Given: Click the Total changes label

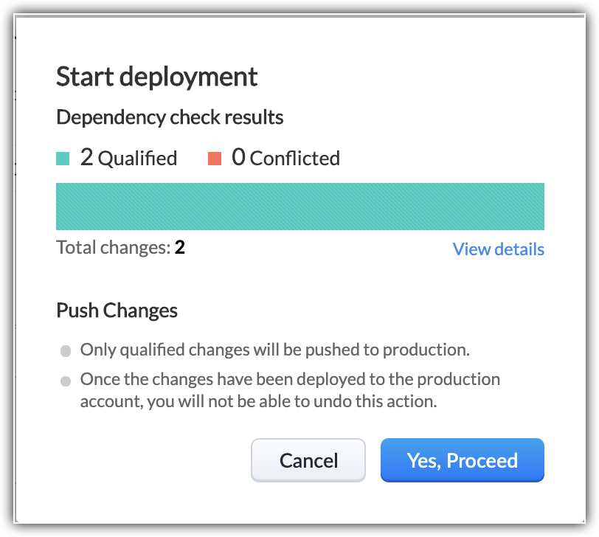Looking at the screenshot, I should pos(113,247).
